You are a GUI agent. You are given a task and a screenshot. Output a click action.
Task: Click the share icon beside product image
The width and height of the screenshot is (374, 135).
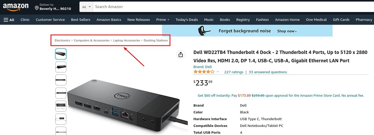[180, 54]
